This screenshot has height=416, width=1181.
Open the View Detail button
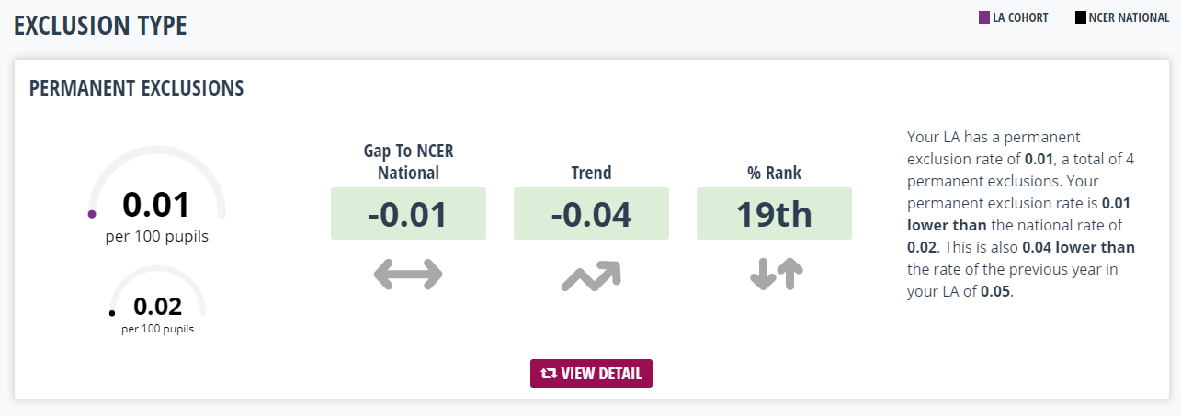591,374
